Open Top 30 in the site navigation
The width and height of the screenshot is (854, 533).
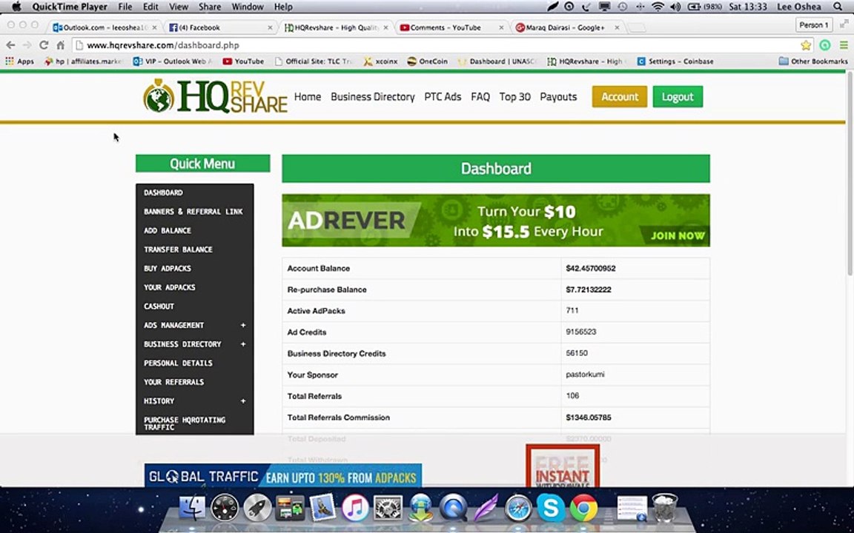[x=514, y=96]
